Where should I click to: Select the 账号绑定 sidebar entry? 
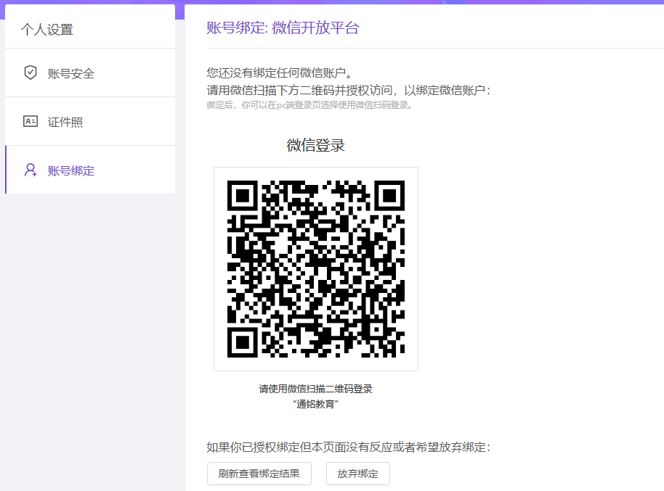pos(71,170)
